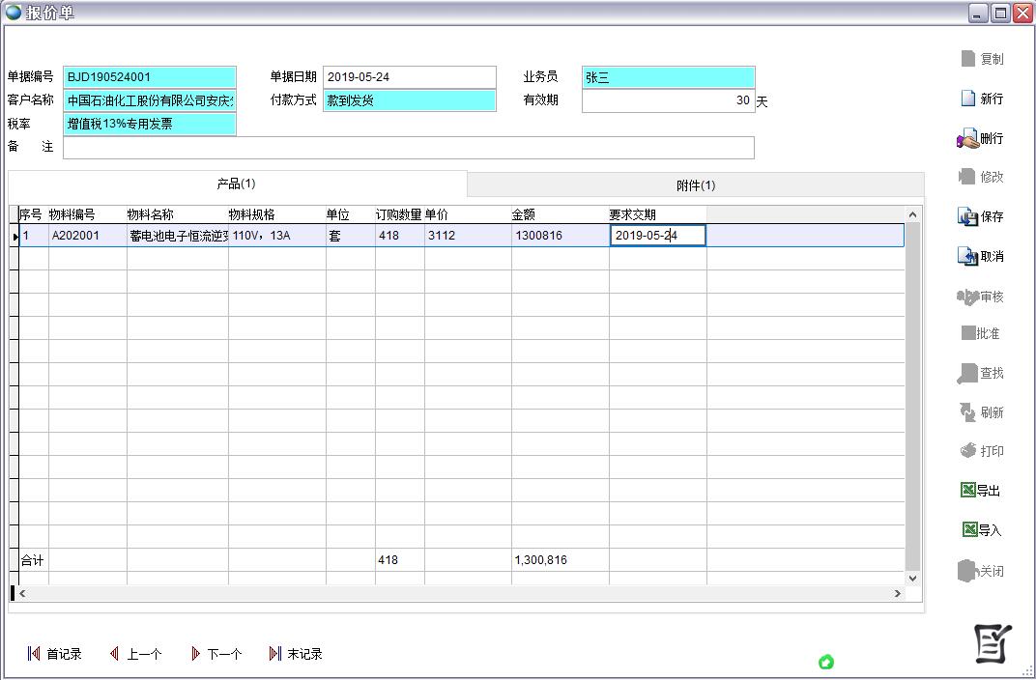The width and height of the screenshot is (1036, 680).
Task: Open the 税率 field showing 增值税13%专用发票
Action: point(150,125)
